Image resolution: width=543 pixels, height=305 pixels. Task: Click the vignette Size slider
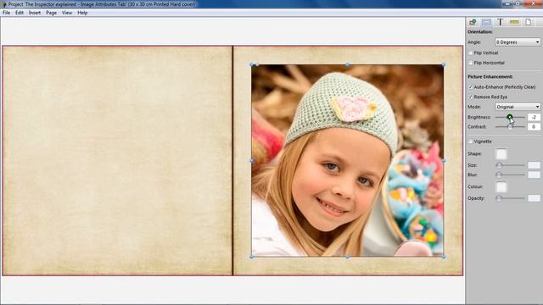tap(511, 165)
